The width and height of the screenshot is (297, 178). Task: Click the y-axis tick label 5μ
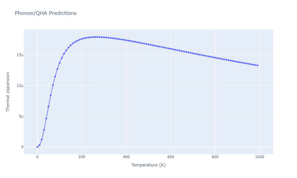20,116
